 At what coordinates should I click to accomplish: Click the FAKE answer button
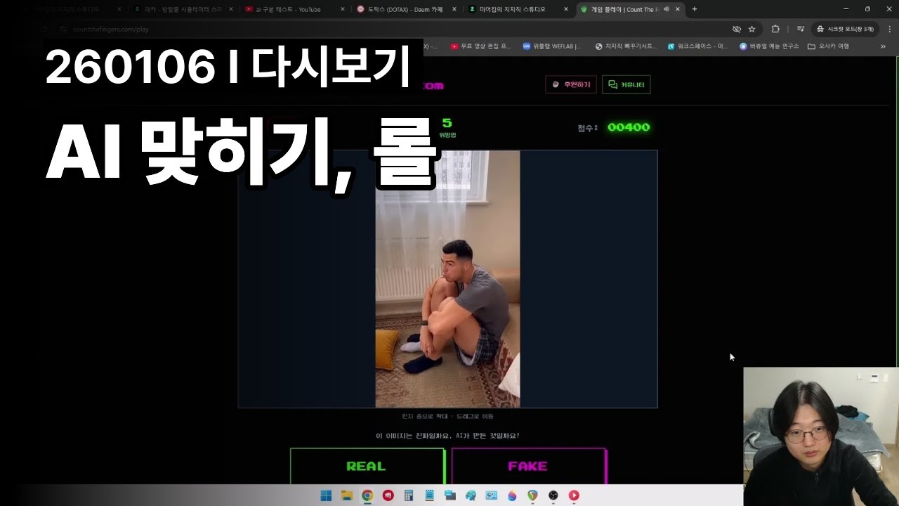[528, 466]
